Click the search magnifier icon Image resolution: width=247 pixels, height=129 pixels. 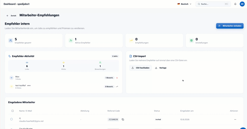pos(199,4)
